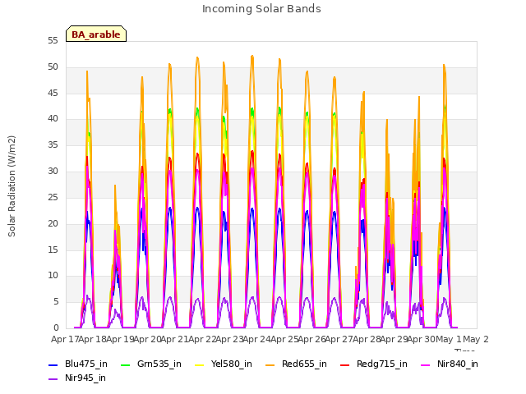Image resolution: width=526 pixels, height=394 pixels.
Task: Click the May 1 x-axis tick label
Action: 448,339
